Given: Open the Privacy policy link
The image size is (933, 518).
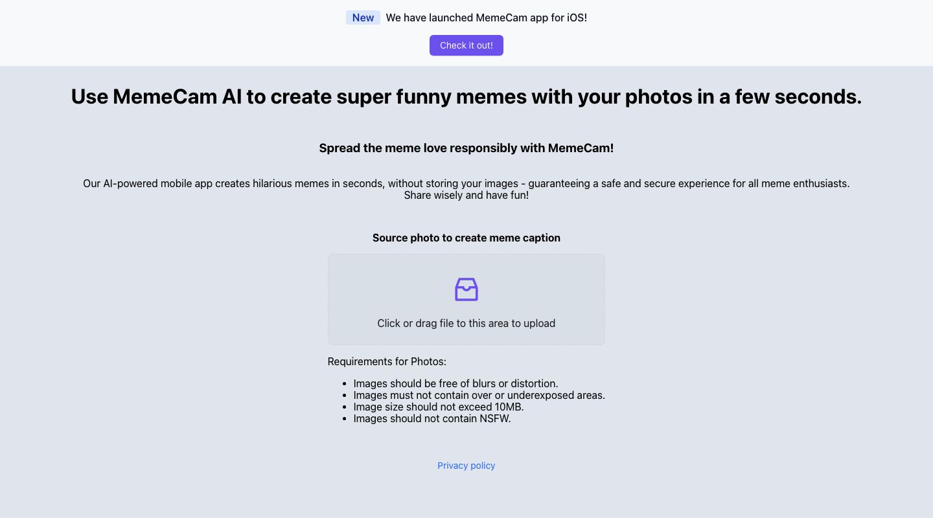Looking at the screenshot, I should [x=466, y=466].
